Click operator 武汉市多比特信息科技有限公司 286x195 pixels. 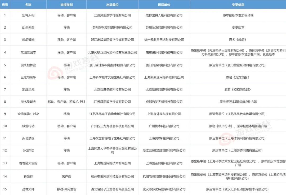pyautogui.click(x=164, y=189)
